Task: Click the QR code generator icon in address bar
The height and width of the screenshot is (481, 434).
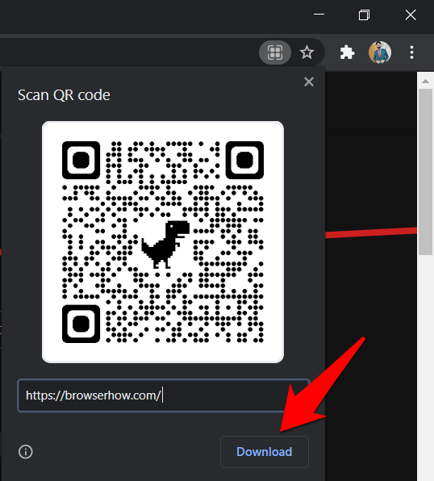Action: (275, 52)
